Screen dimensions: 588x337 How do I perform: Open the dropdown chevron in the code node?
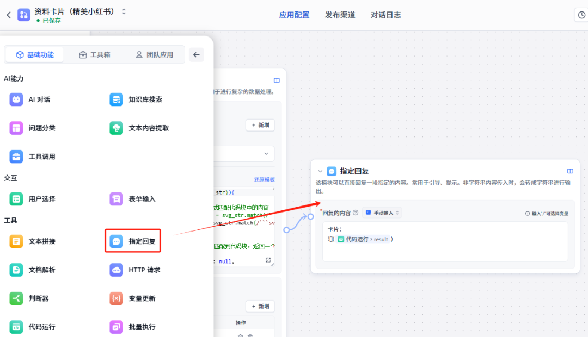tap(266, 154)
